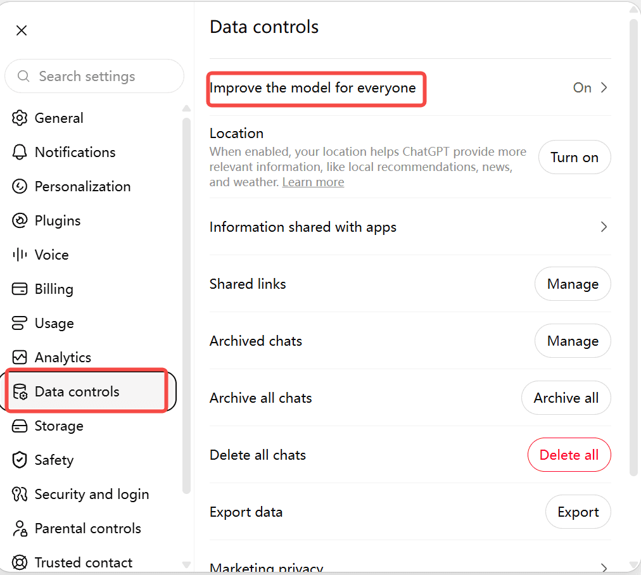This screenshot has height=575, width=641.
Task: Open Information shared with apps
Action: click(x=410, y=227)
